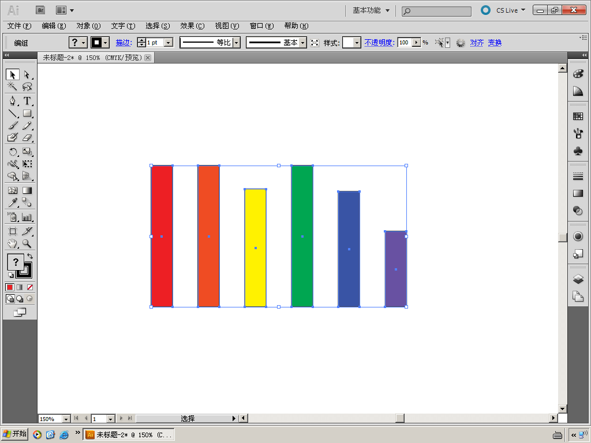591x443 pixels.
Task: Open the Symbols panel (club icon)
Action: (x=578, y=151)
